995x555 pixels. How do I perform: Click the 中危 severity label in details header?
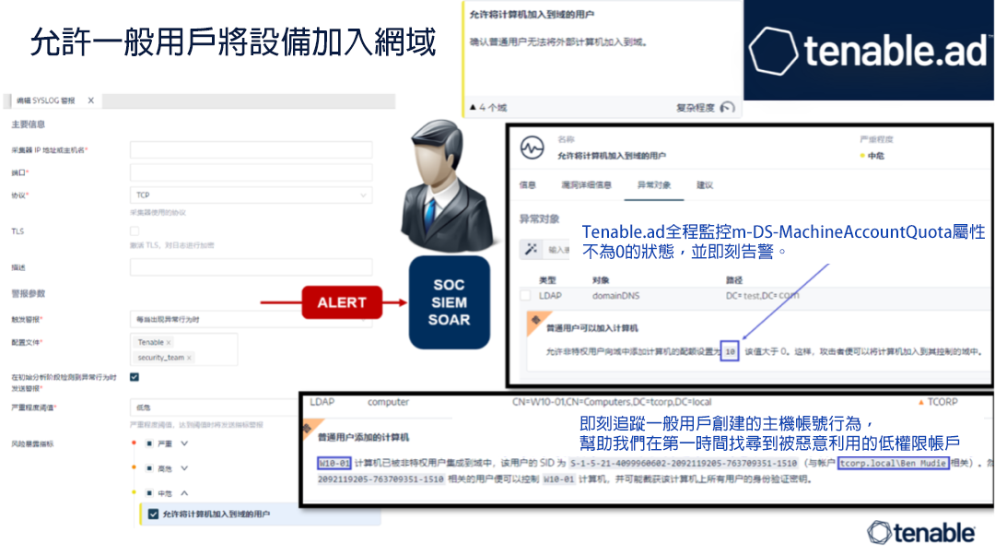(876, 156)
